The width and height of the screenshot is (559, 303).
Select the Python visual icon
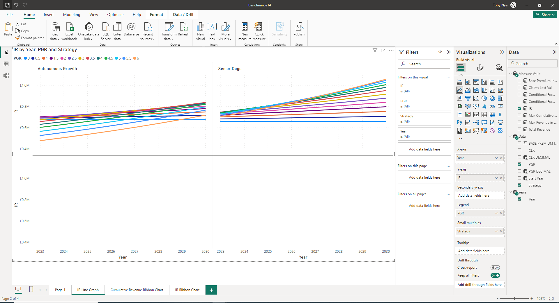click(459, 122)
